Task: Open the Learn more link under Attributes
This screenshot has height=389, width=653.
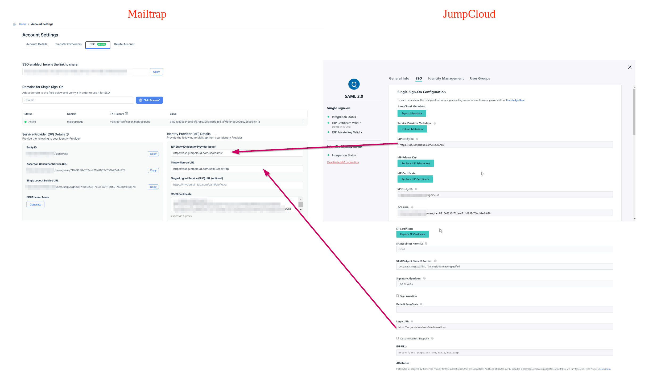Action: [605, 369]
